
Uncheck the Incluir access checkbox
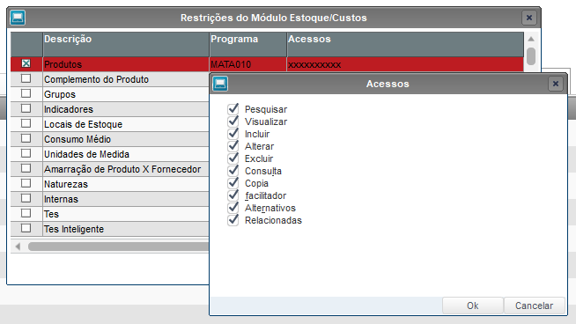[x=233, y=134]
